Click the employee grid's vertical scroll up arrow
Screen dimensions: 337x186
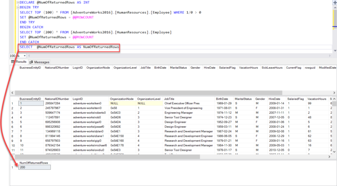tap(334, 99)
